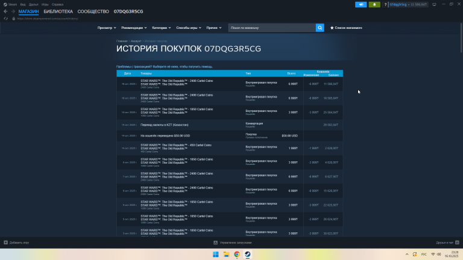This screenshot has width=463, height=260.
Task: Click the taskbar clock and date
Action: coord(452,255)
